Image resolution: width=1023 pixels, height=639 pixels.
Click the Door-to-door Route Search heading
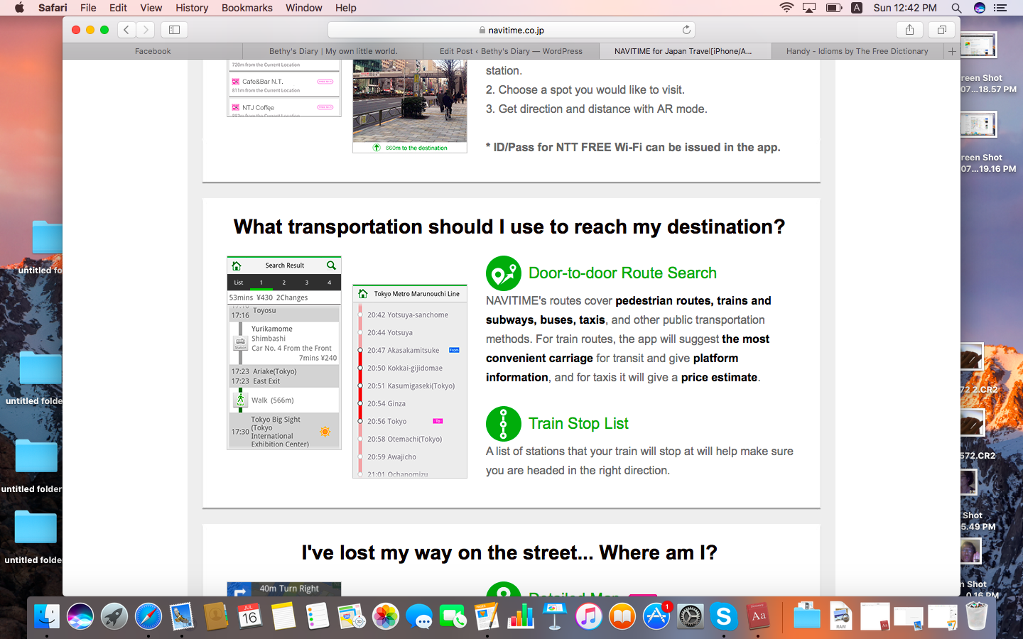[622, 273]
